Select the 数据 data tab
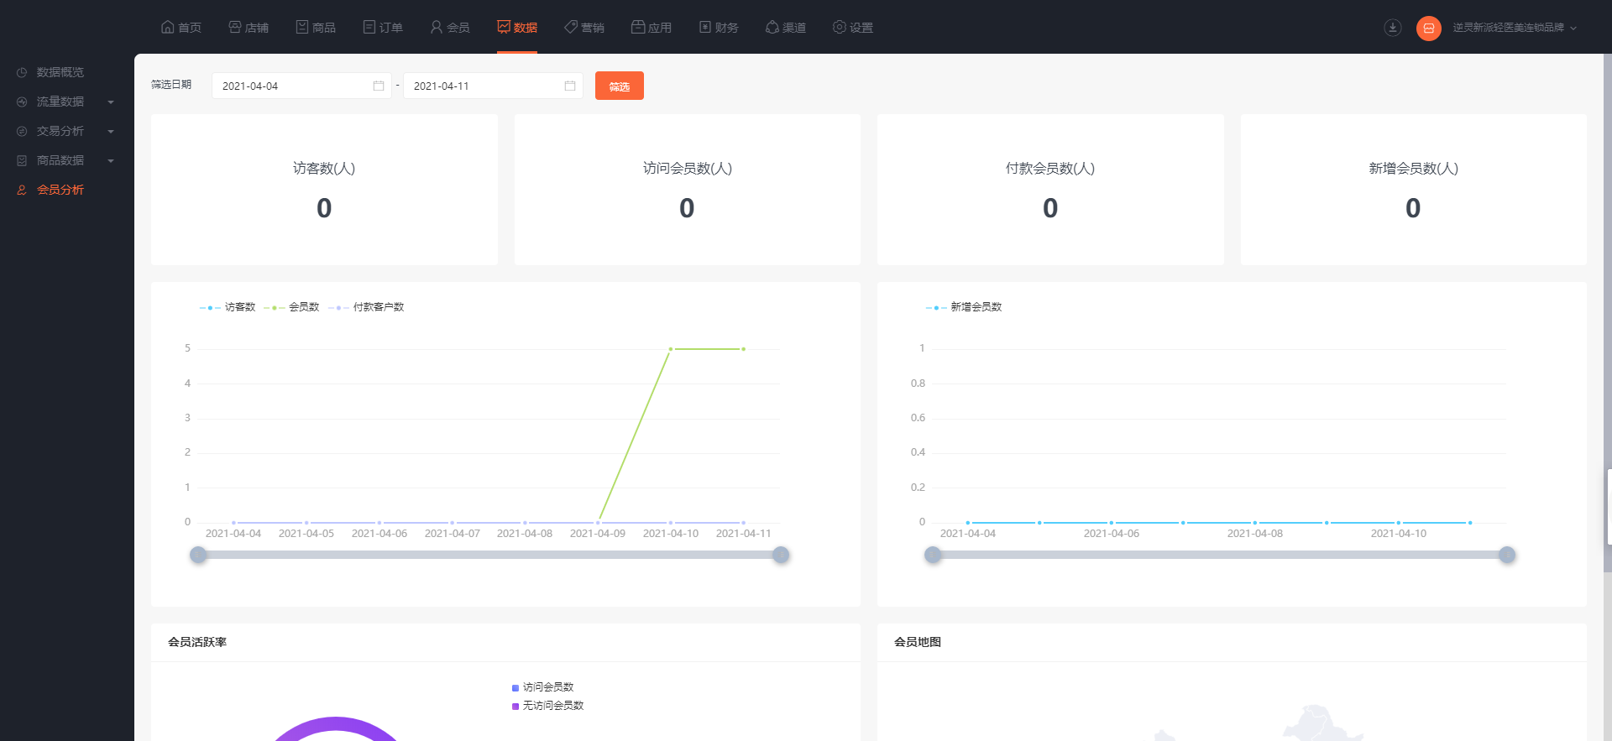Viewport: 1612px width, 741px height. (x=516, y=27)
